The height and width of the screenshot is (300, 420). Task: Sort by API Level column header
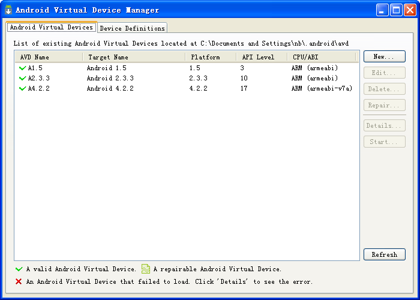point(262,57)
